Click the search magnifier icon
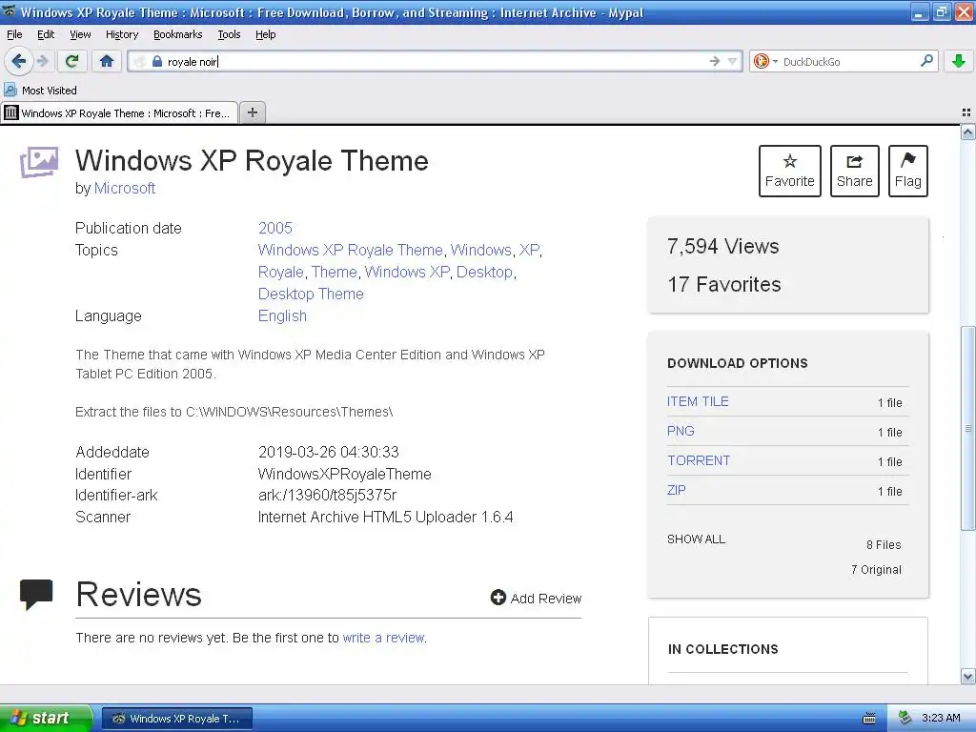 926,60
